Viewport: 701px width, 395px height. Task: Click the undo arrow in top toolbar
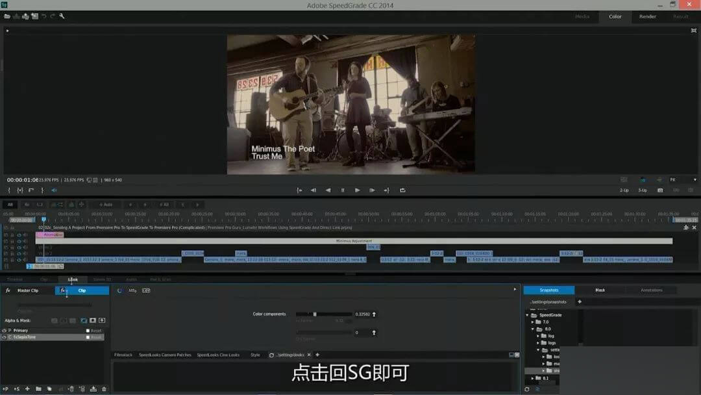[44, 16]
